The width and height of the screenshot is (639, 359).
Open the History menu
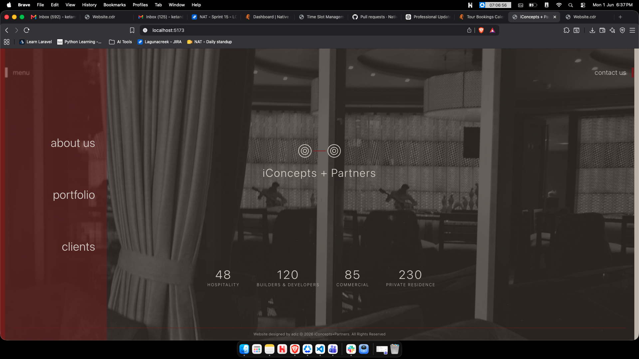pyautogui.click(x=89, y=5)
